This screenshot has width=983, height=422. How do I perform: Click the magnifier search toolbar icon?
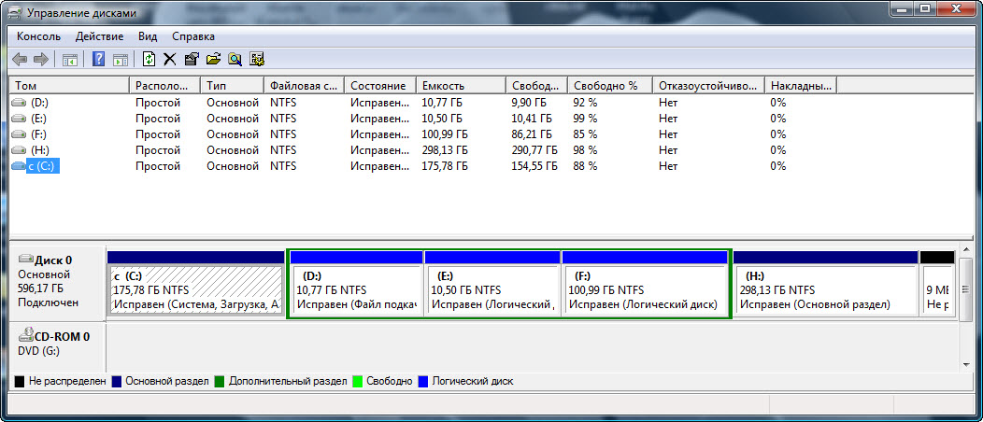pyautogui.click(x=235, y=60)
